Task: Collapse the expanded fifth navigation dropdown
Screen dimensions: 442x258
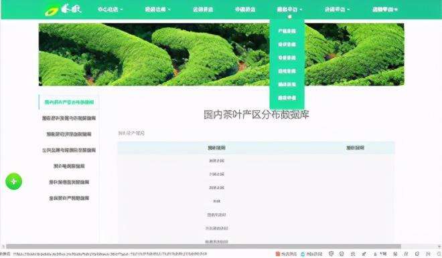Action: pyautogui.click(x=289, y=9)
